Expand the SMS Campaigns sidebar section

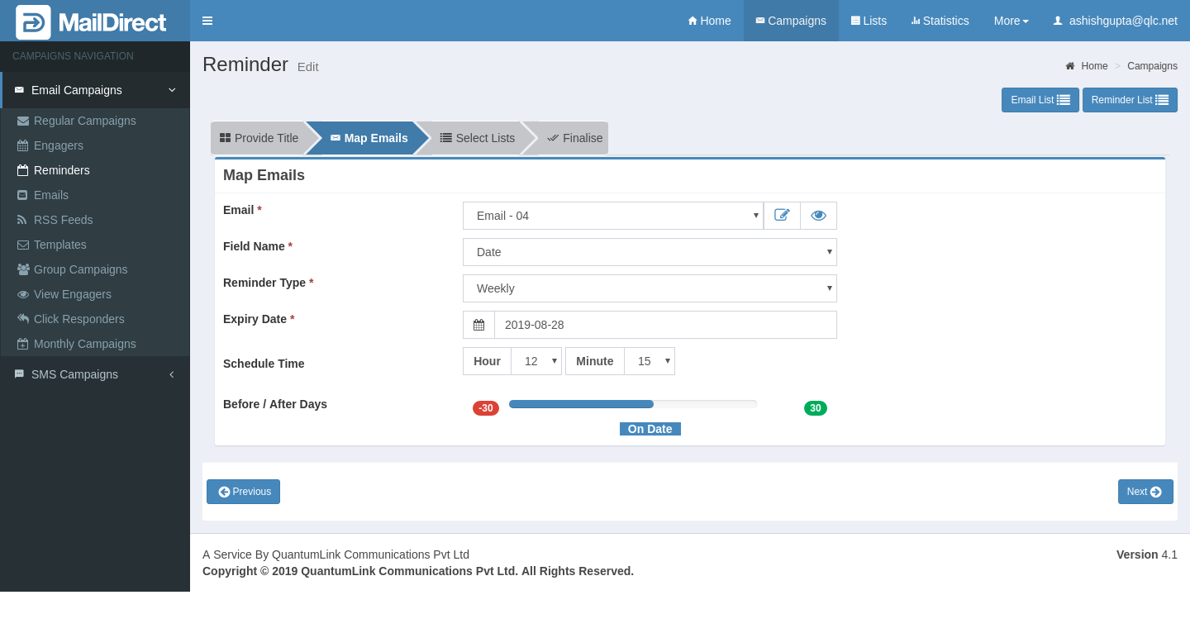74,374
